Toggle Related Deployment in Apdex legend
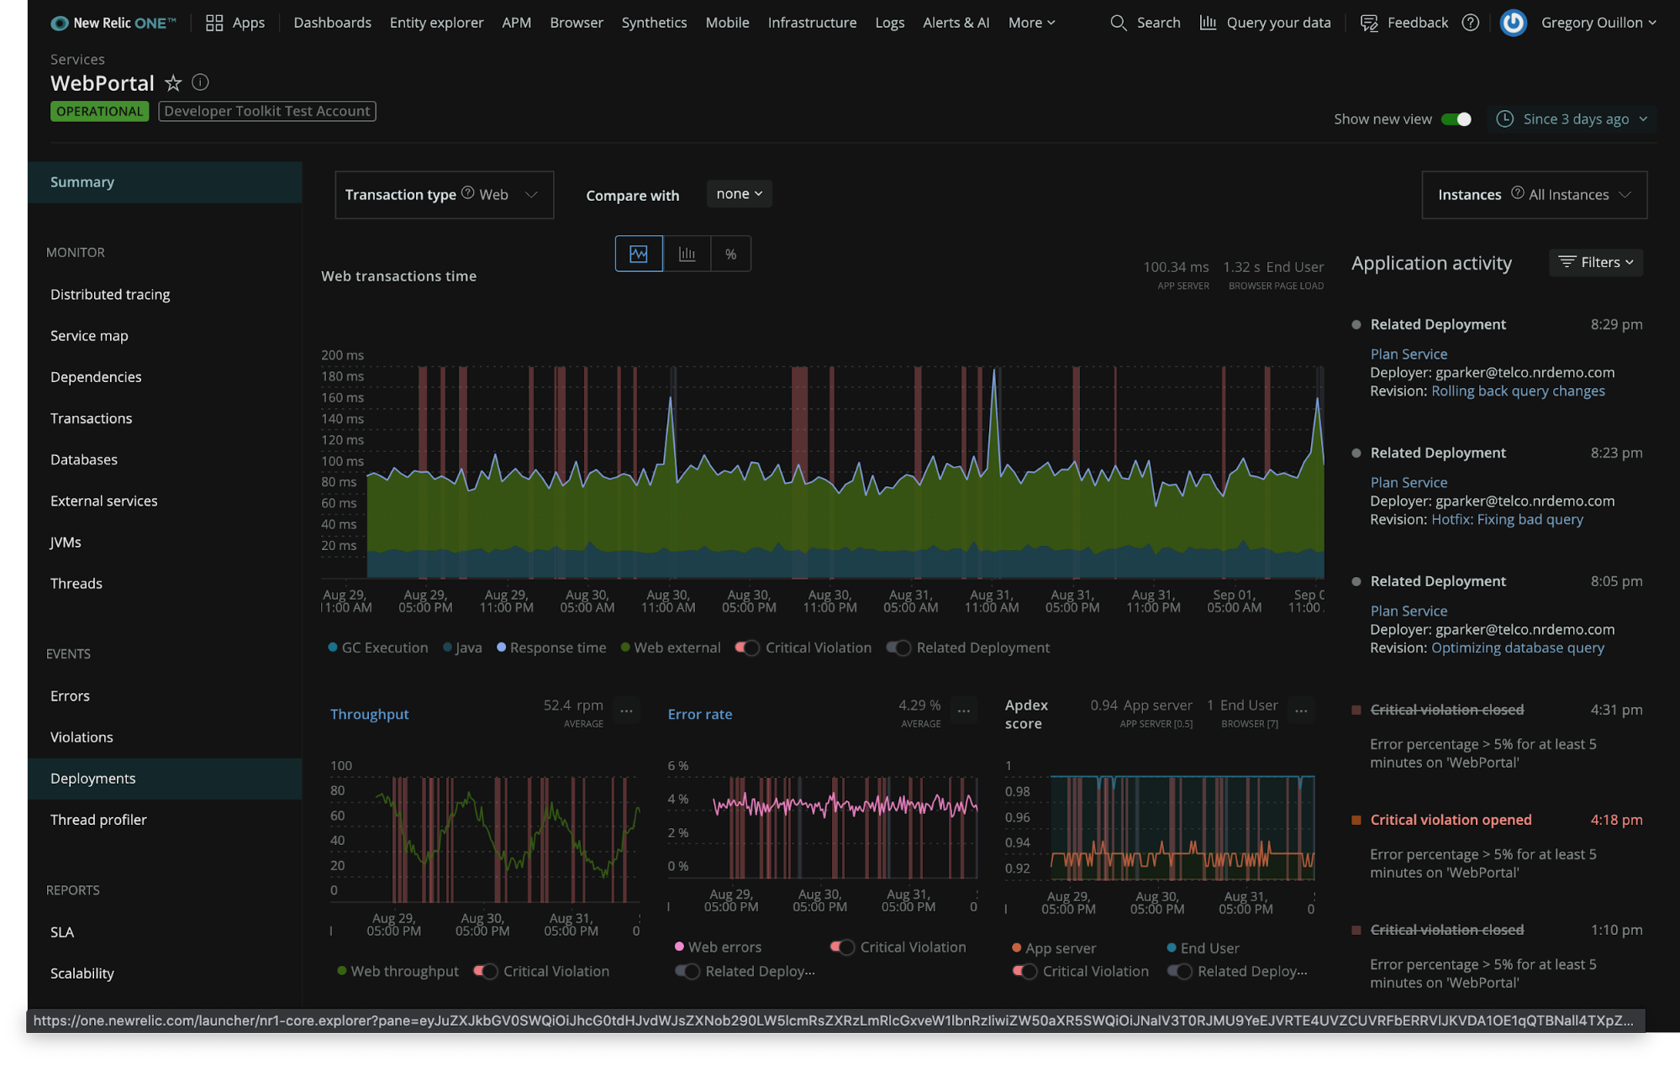The image size is (1680, 1065). tap(1180, 972)
